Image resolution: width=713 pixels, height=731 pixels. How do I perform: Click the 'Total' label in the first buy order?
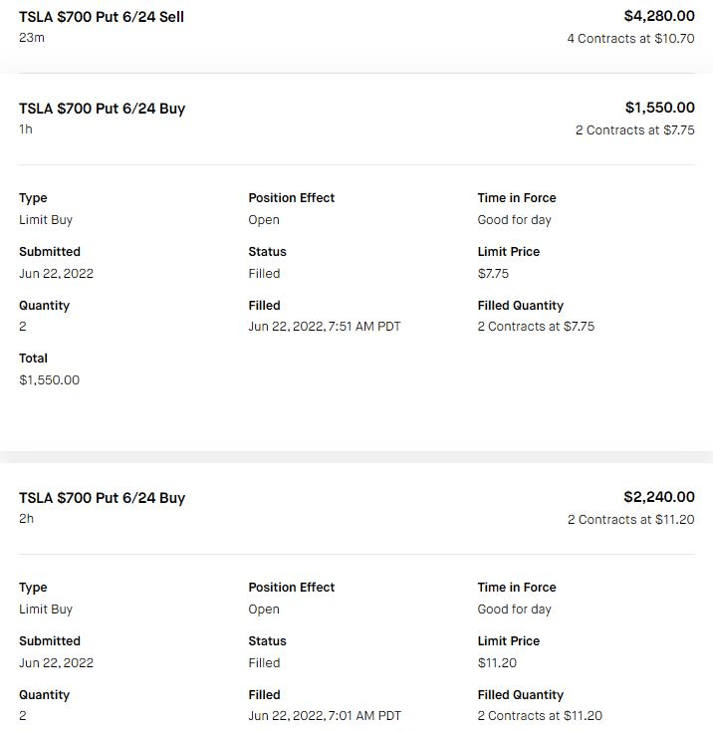click(33, 359)
